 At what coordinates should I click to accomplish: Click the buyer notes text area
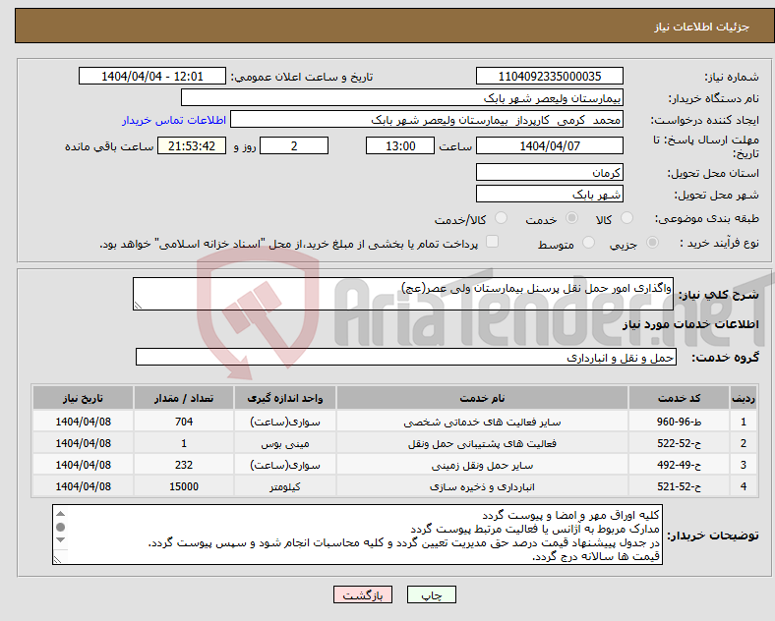(x=357, y=535)
